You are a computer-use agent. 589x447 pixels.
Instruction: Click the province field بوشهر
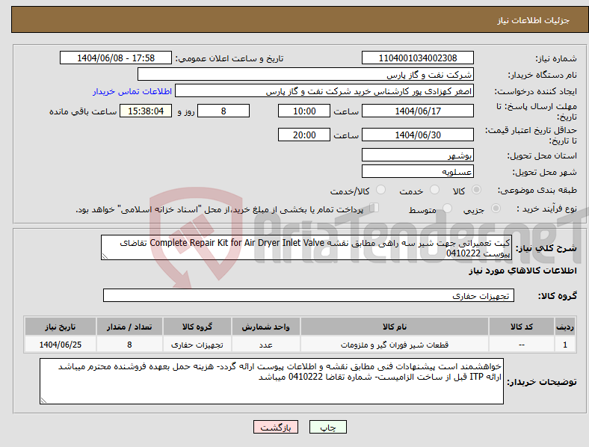[x=417, y=155]
